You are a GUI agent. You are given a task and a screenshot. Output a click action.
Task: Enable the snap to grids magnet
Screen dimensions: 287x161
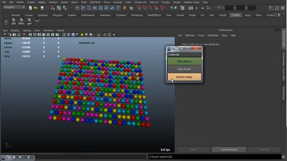[x=139, y=8]
